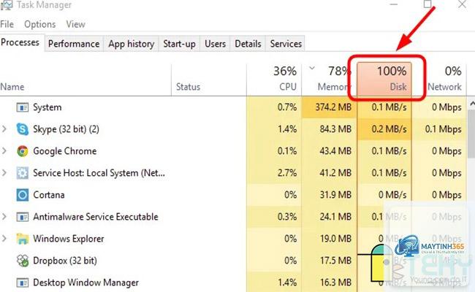Sort processes by Disk column header
This screenshot has height=292, width=475.
coord(384,80)
